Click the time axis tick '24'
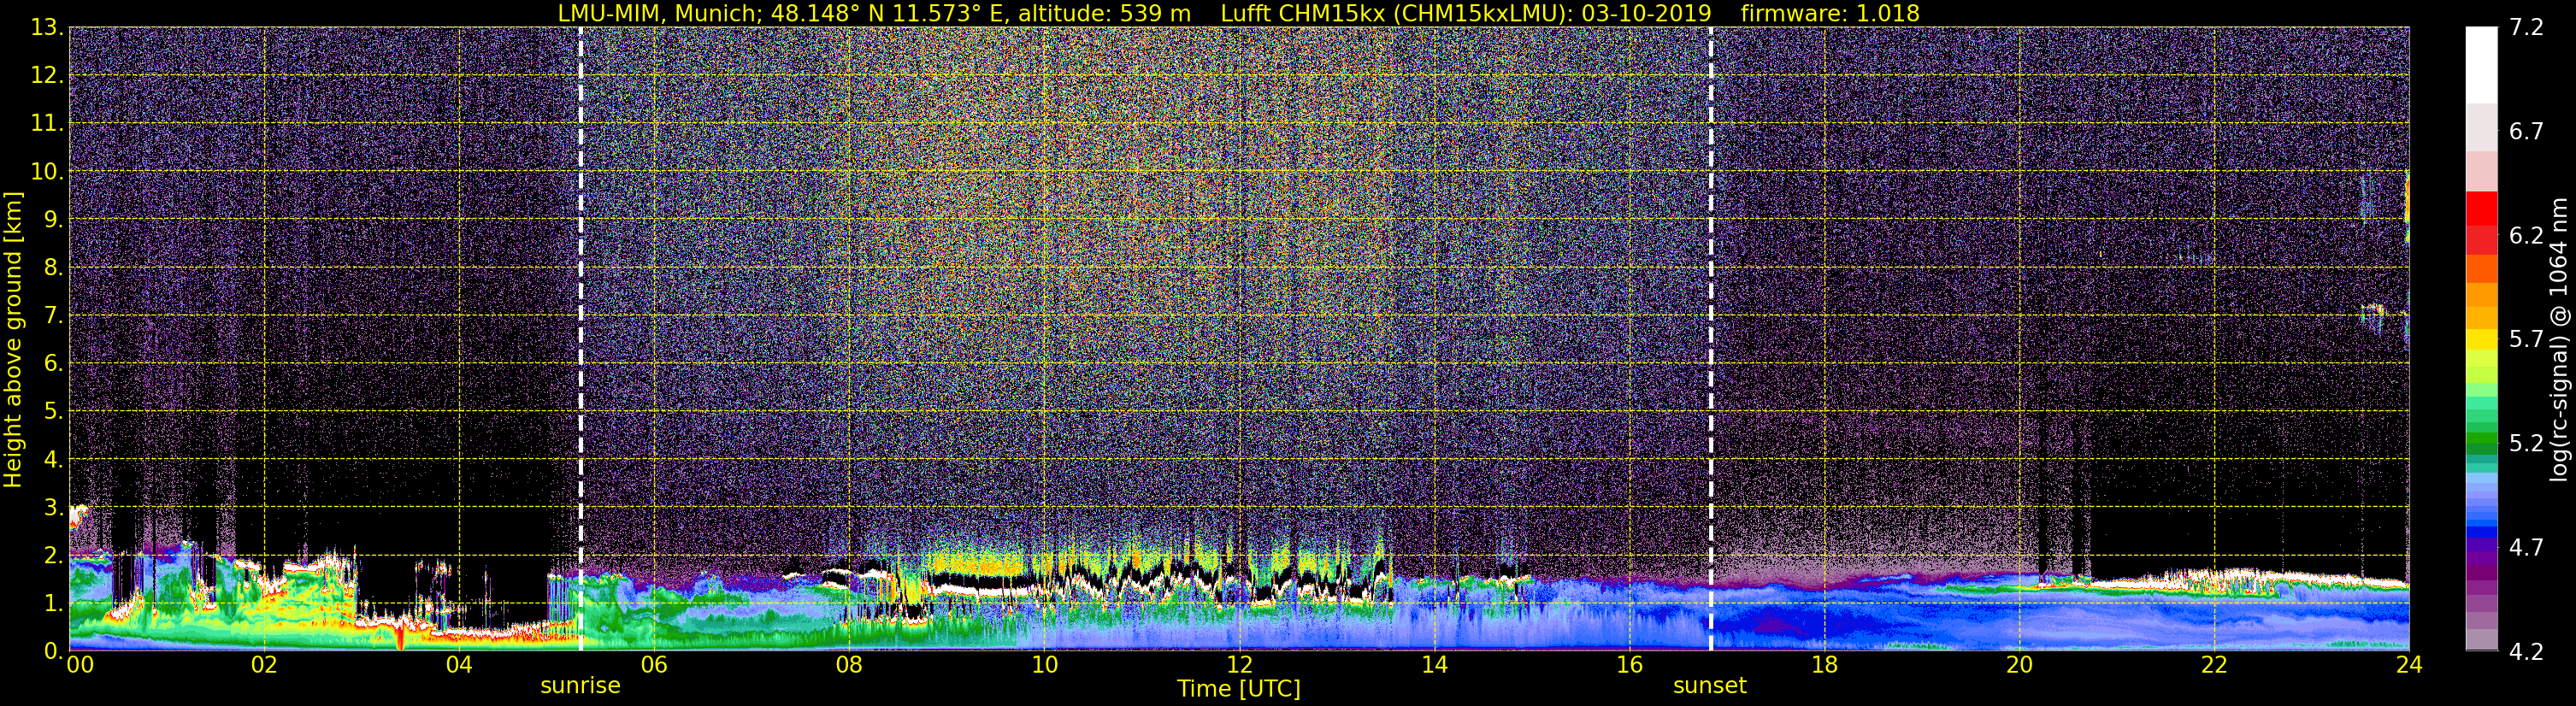This screenshot has width=2576, height=706. coord(2409,665)
